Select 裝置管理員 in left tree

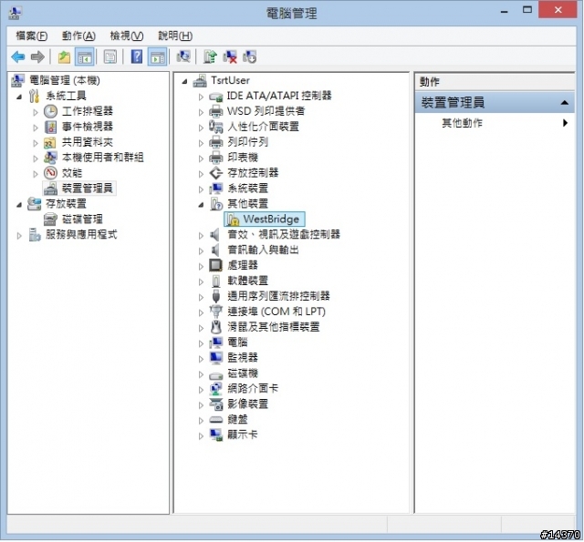coord(87,189)
